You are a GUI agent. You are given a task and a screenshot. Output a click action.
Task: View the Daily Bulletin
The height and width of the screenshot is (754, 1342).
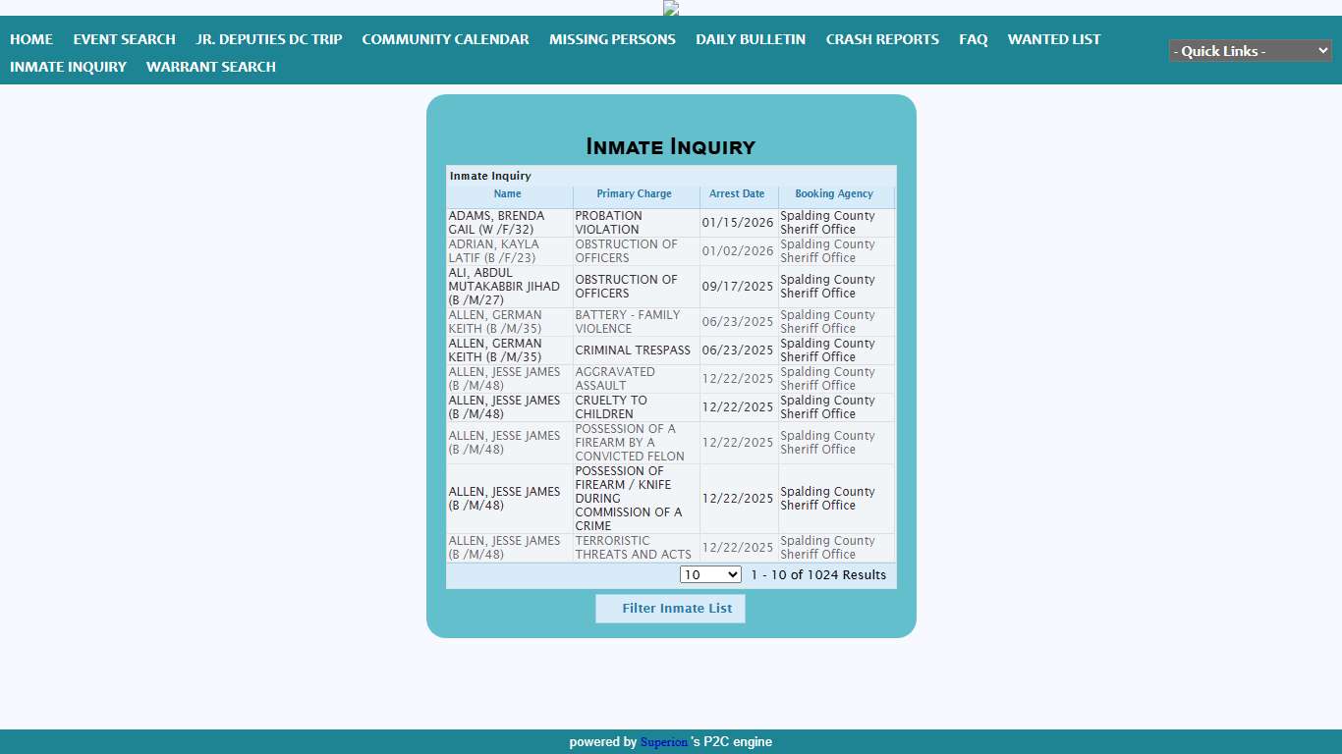pyautogui.click(x=751, y=39)
